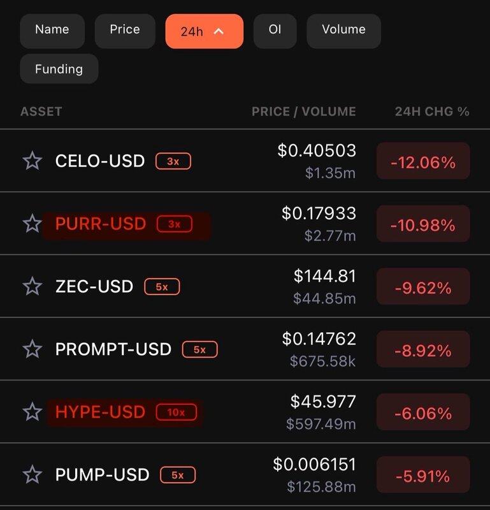Choose the Funding sort option
Screen dimensions: 490x510
click(x=59, y=69)
